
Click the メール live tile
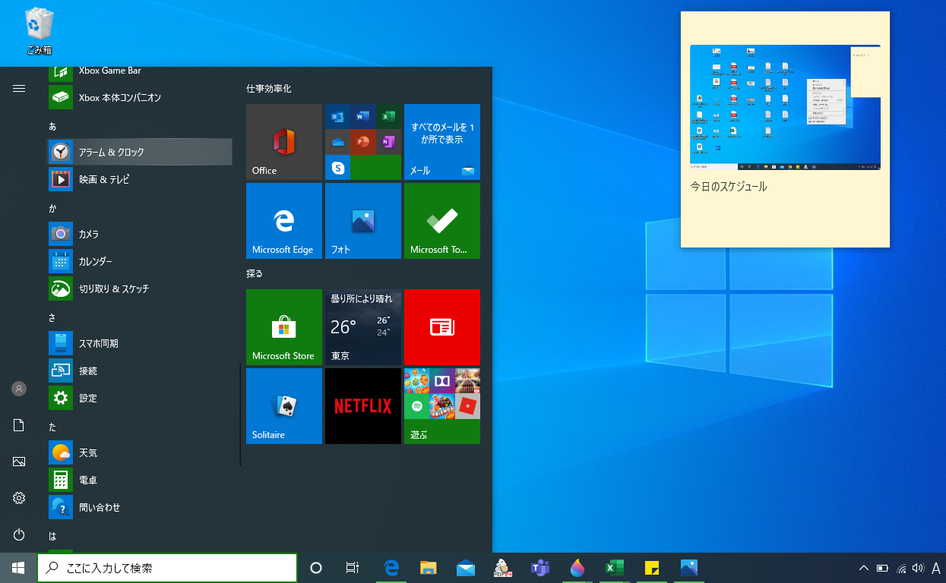442,142
